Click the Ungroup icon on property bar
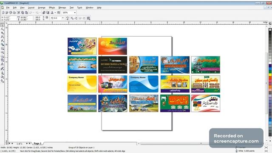 point(72,18)
